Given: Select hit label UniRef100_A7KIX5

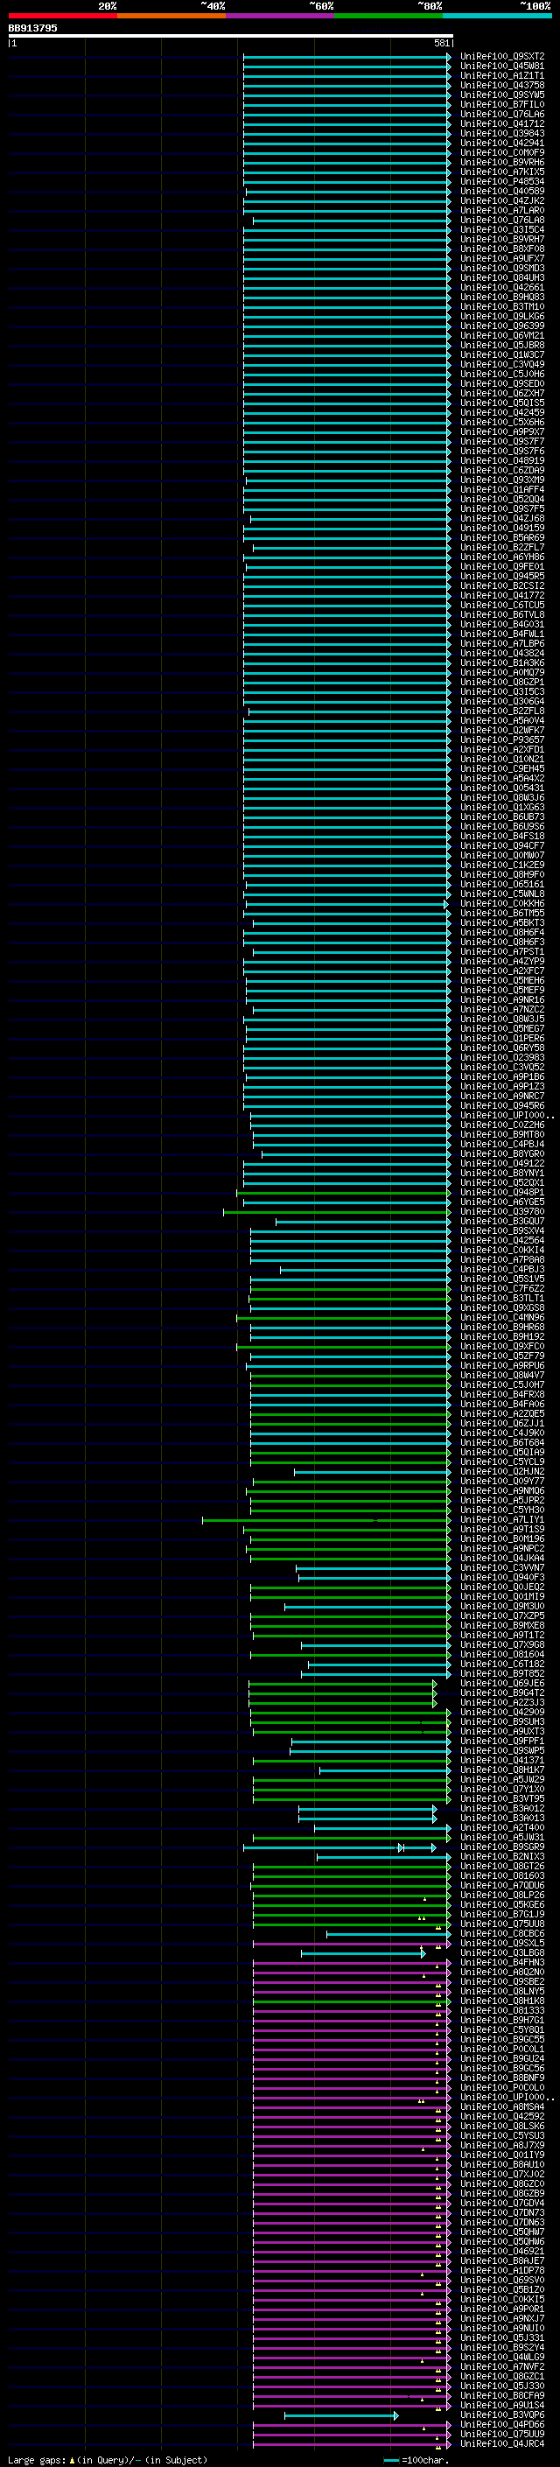Looking at the screenshot, I should pos(501,172).
